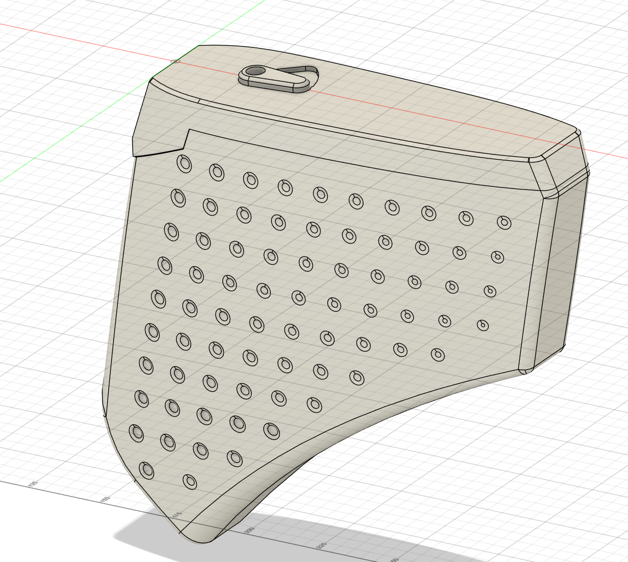This screenshot has width=628, height=562.
Task: Select the lowest hole on the perforated face
Action: [190, 482]
